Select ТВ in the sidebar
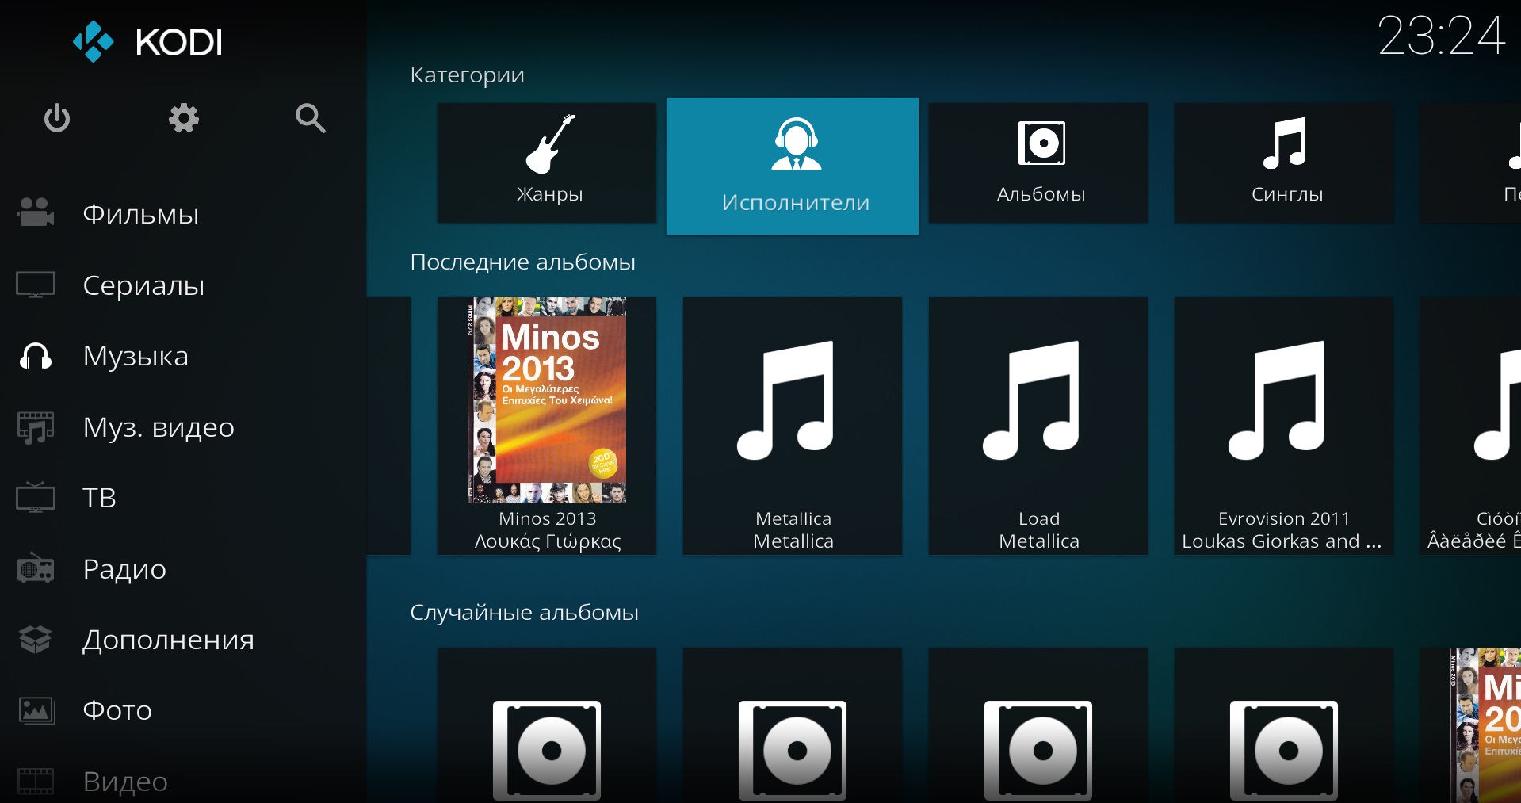This screenshot has width=1521, height=803. (x=100, y=497)
